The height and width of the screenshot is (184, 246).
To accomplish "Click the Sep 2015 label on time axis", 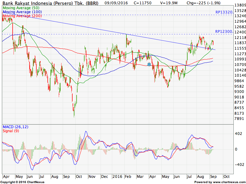I will point(66,177).
